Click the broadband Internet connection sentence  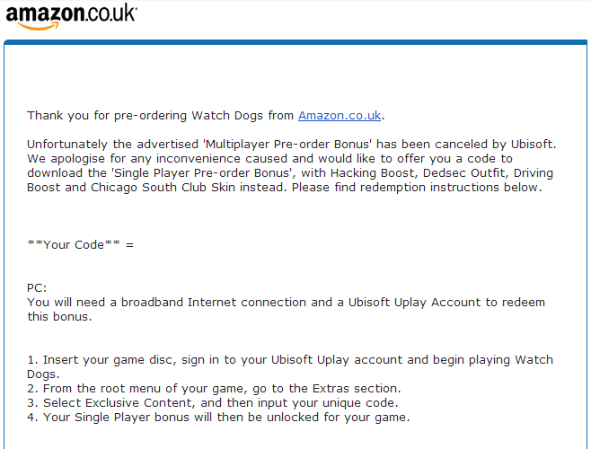(x=287, y=309)
